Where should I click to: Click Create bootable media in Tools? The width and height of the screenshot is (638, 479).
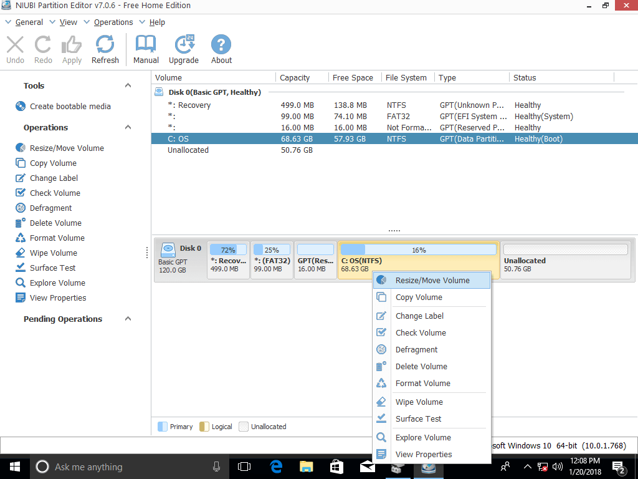coord(70,107)
